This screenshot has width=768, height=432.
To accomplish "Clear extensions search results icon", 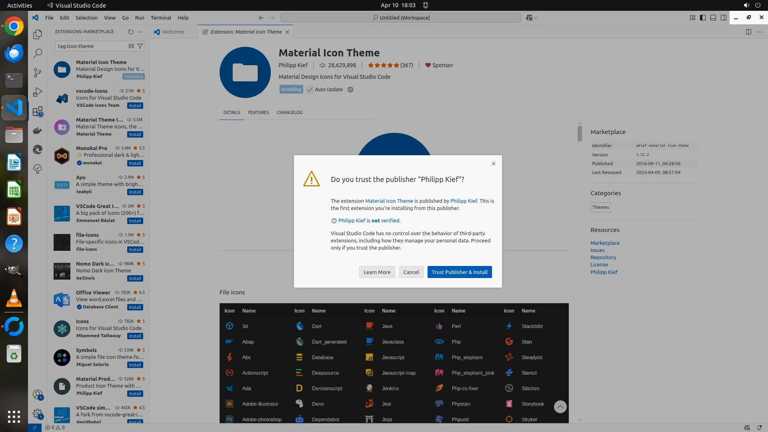I will [131, 46].
